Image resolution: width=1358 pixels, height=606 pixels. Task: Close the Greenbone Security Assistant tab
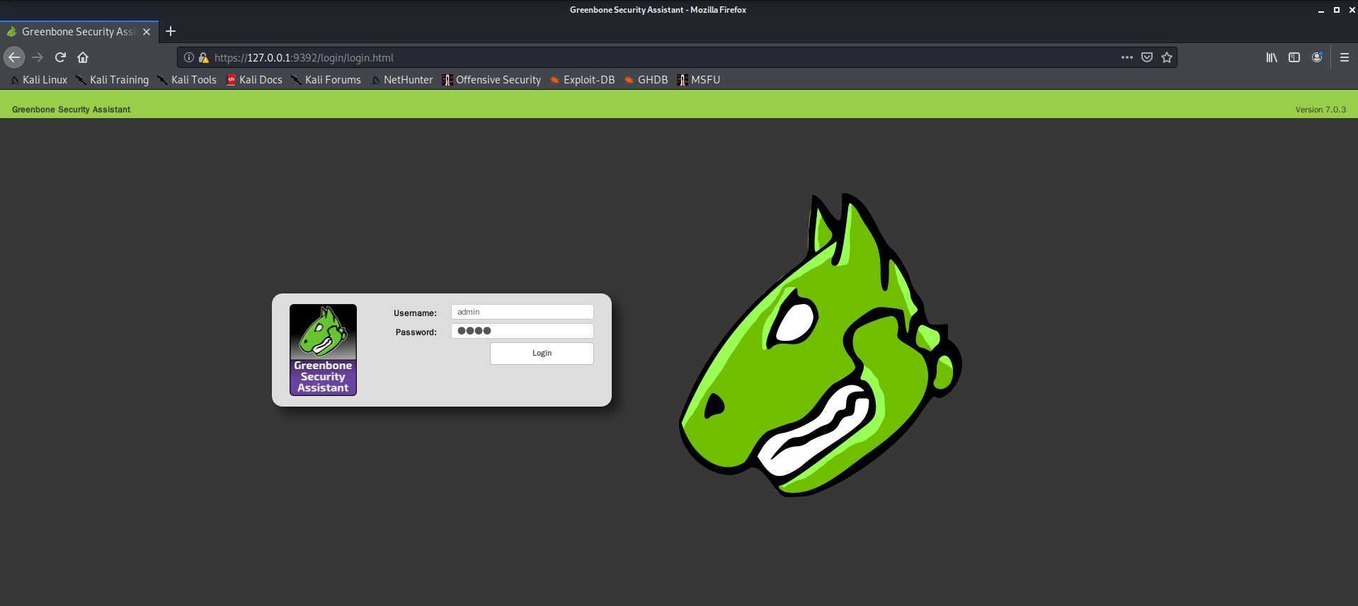point(147,32)
